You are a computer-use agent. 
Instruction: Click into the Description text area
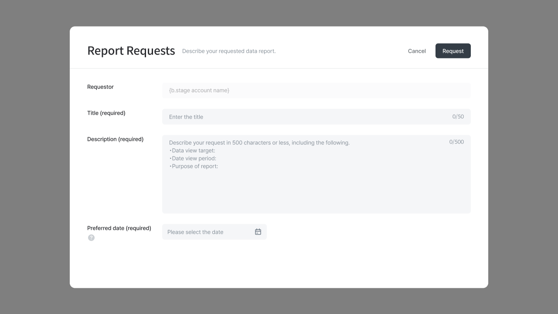316,174
